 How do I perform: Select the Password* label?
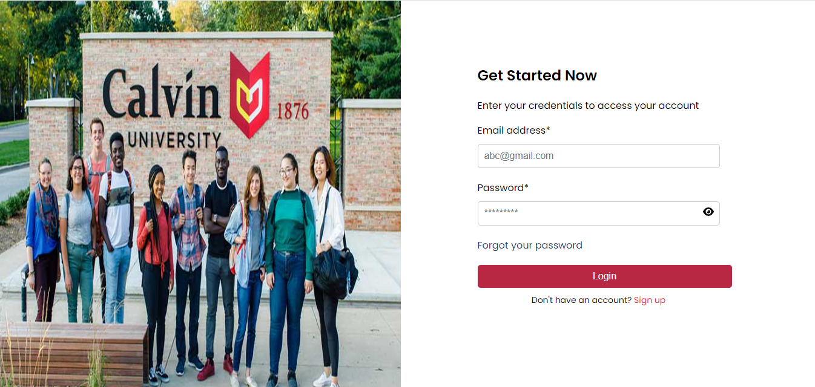point(503,188)
